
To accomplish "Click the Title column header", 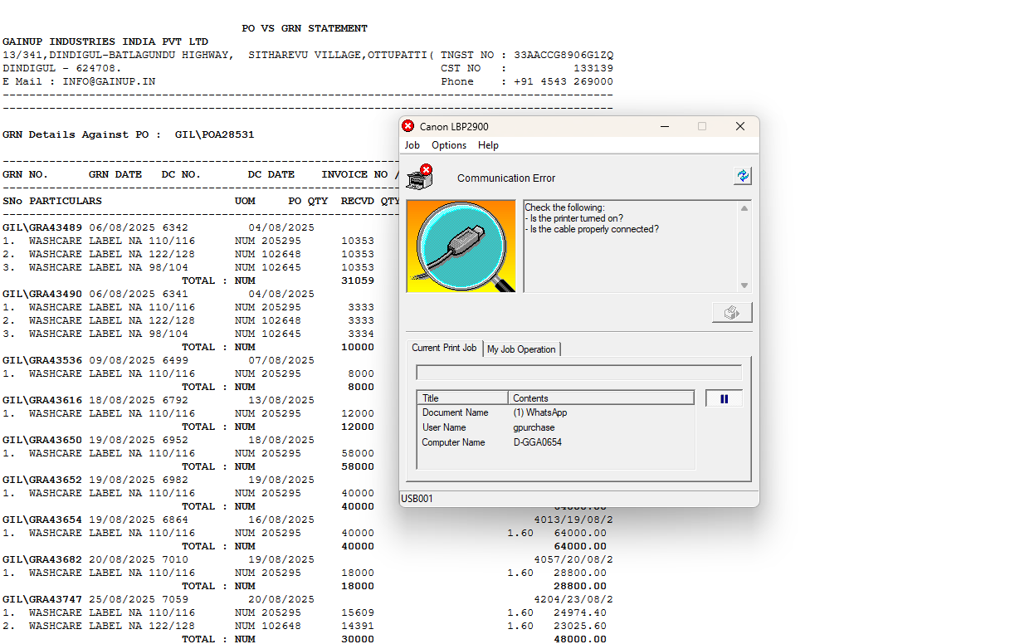I will coord(462,398).
